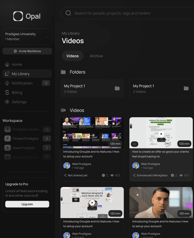Click views eye icon on Not shared yet card
The width and height of the screenshot is (194, 238).
tap(112, 175)
